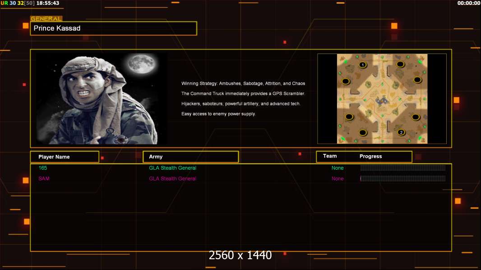Click the 18:55:43 clock readout
Image resolution: width=481 pixels, height=270 pixels.
[x=48, y=3]
